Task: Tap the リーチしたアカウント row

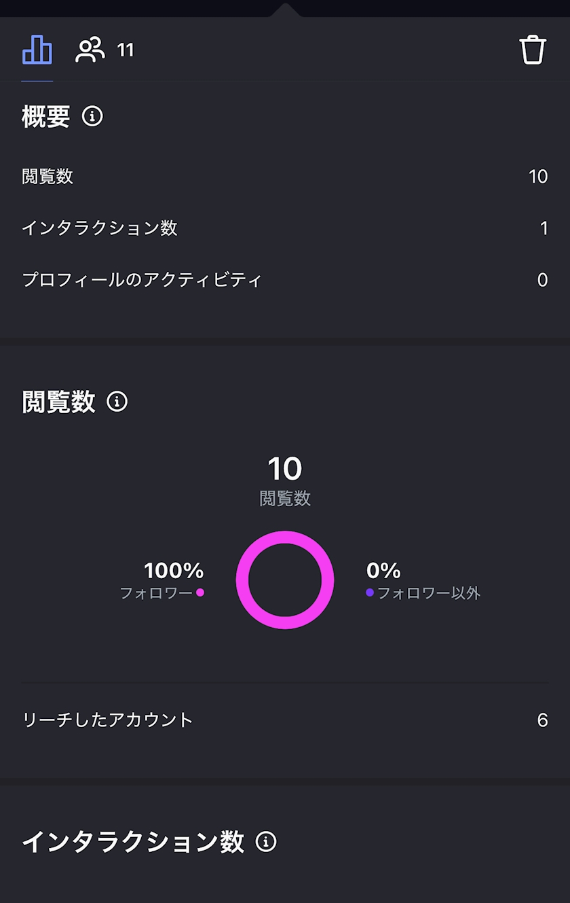Action: (x=285, y=720)
